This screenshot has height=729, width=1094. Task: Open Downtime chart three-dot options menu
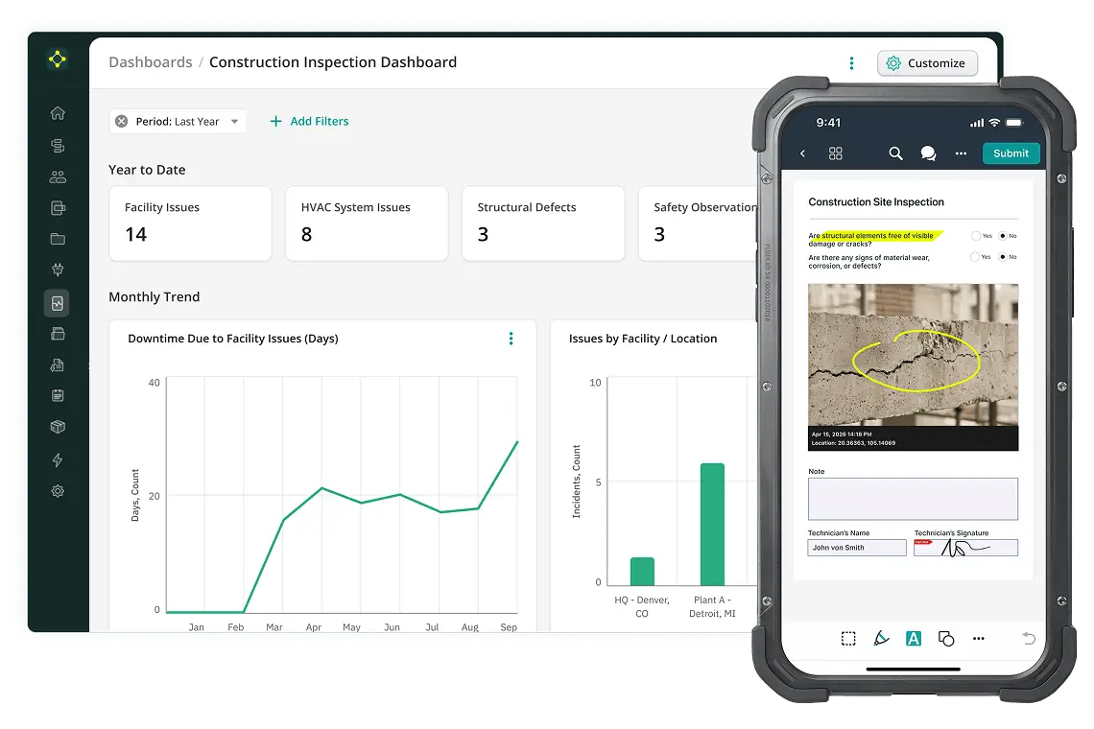click(511, 339)
